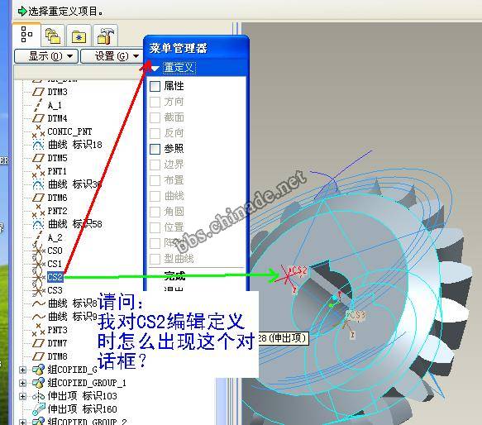This screenshot has width=482, height=425.
Task: Select the A_1 axis icon
Action: click(x=38, y=105)
